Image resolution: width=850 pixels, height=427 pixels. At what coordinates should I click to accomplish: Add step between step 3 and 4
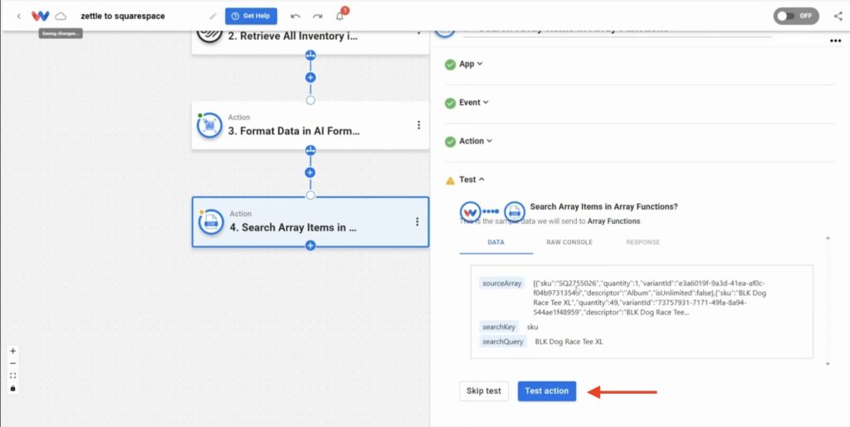[310, 172]
